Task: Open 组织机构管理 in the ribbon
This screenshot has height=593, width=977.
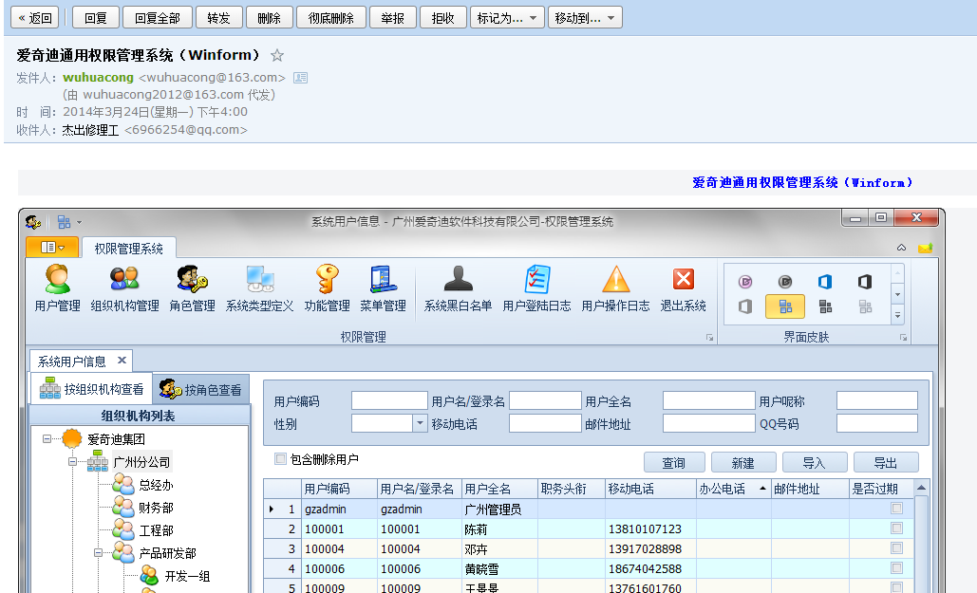Action: point(124,287)
